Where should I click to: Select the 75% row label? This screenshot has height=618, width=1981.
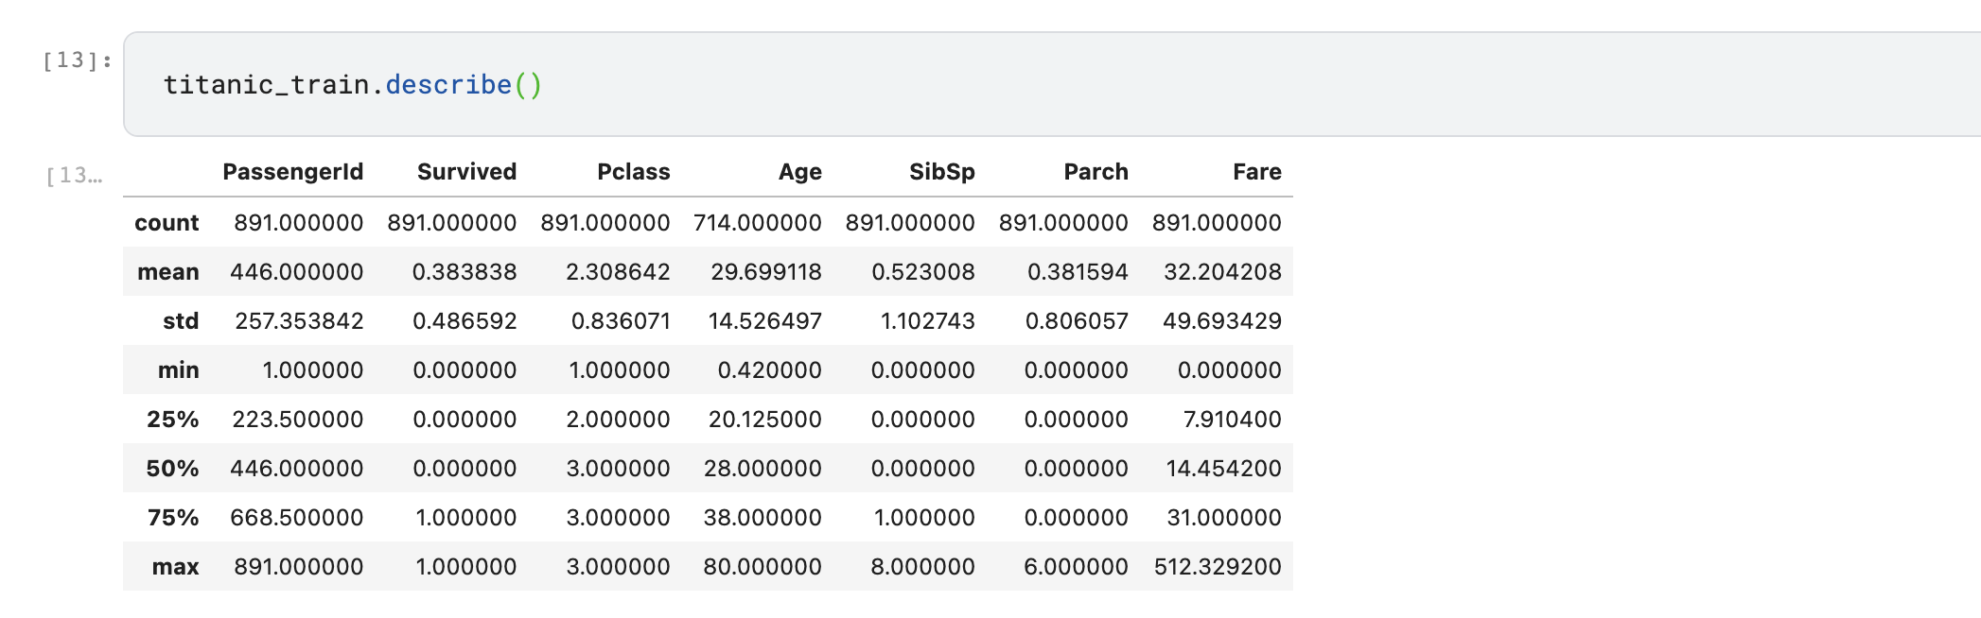point(173,518)
